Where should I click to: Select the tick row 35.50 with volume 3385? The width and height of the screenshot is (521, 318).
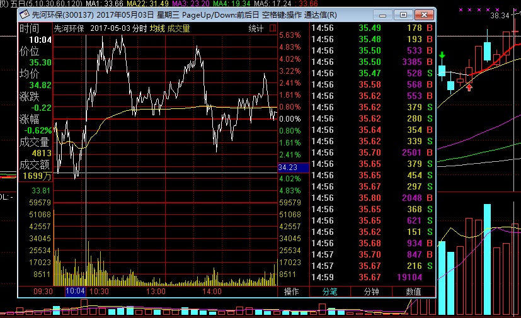(x=372, y=62)
